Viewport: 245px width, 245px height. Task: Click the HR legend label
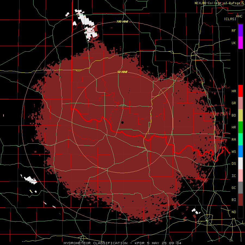(234, 127)
